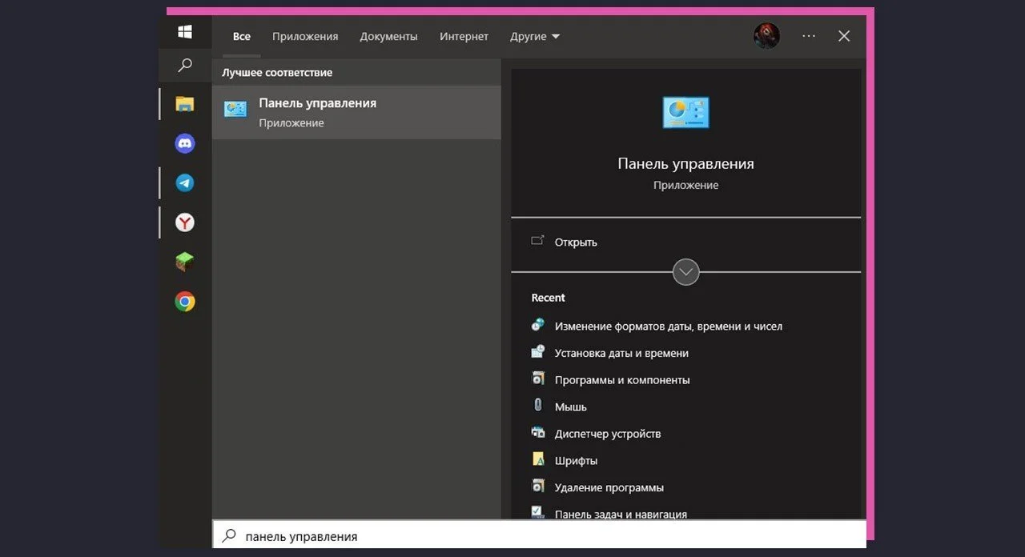Switch to the Приложения tab
This screenshot has height=557, width=1025.
[x=305, y=36]
